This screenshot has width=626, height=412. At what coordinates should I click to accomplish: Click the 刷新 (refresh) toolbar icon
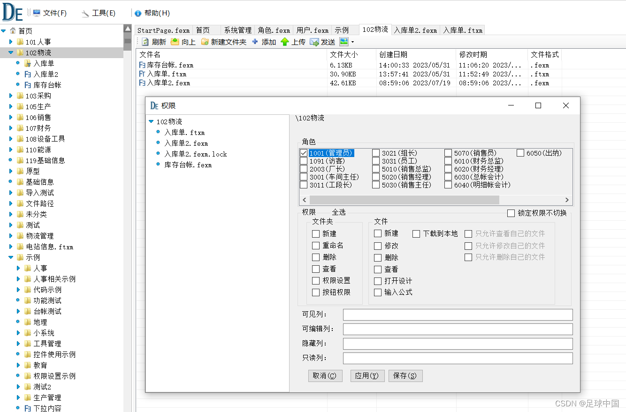[x=146, y=42]
